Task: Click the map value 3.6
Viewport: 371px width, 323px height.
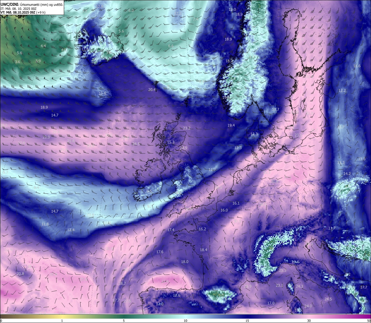Action: click(x=17, y=62)
